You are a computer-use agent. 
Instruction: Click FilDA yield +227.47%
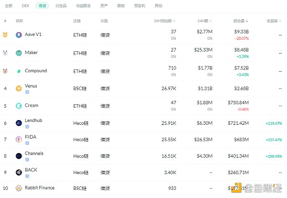pyautogui.click(x=274, y=140)
